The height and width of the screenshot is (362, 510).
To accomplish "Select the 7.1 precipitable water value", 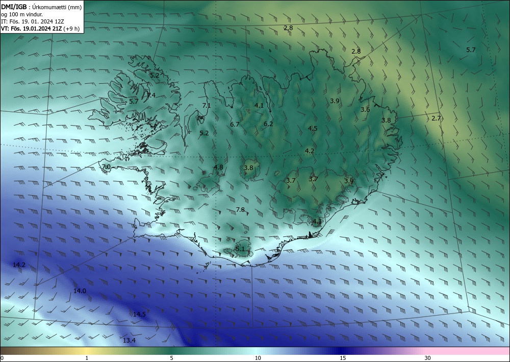I will tap(207, 106).
